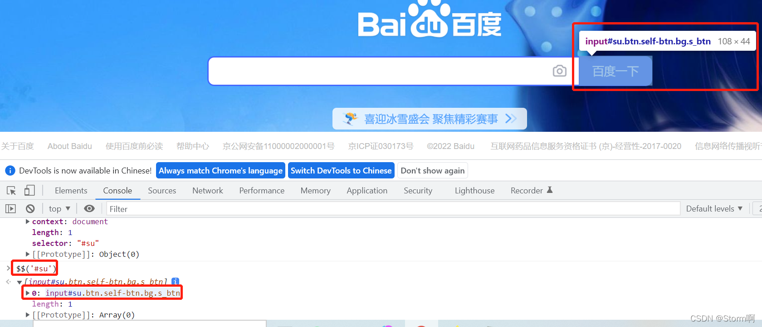Expand the context: document property

coord(28,221)
